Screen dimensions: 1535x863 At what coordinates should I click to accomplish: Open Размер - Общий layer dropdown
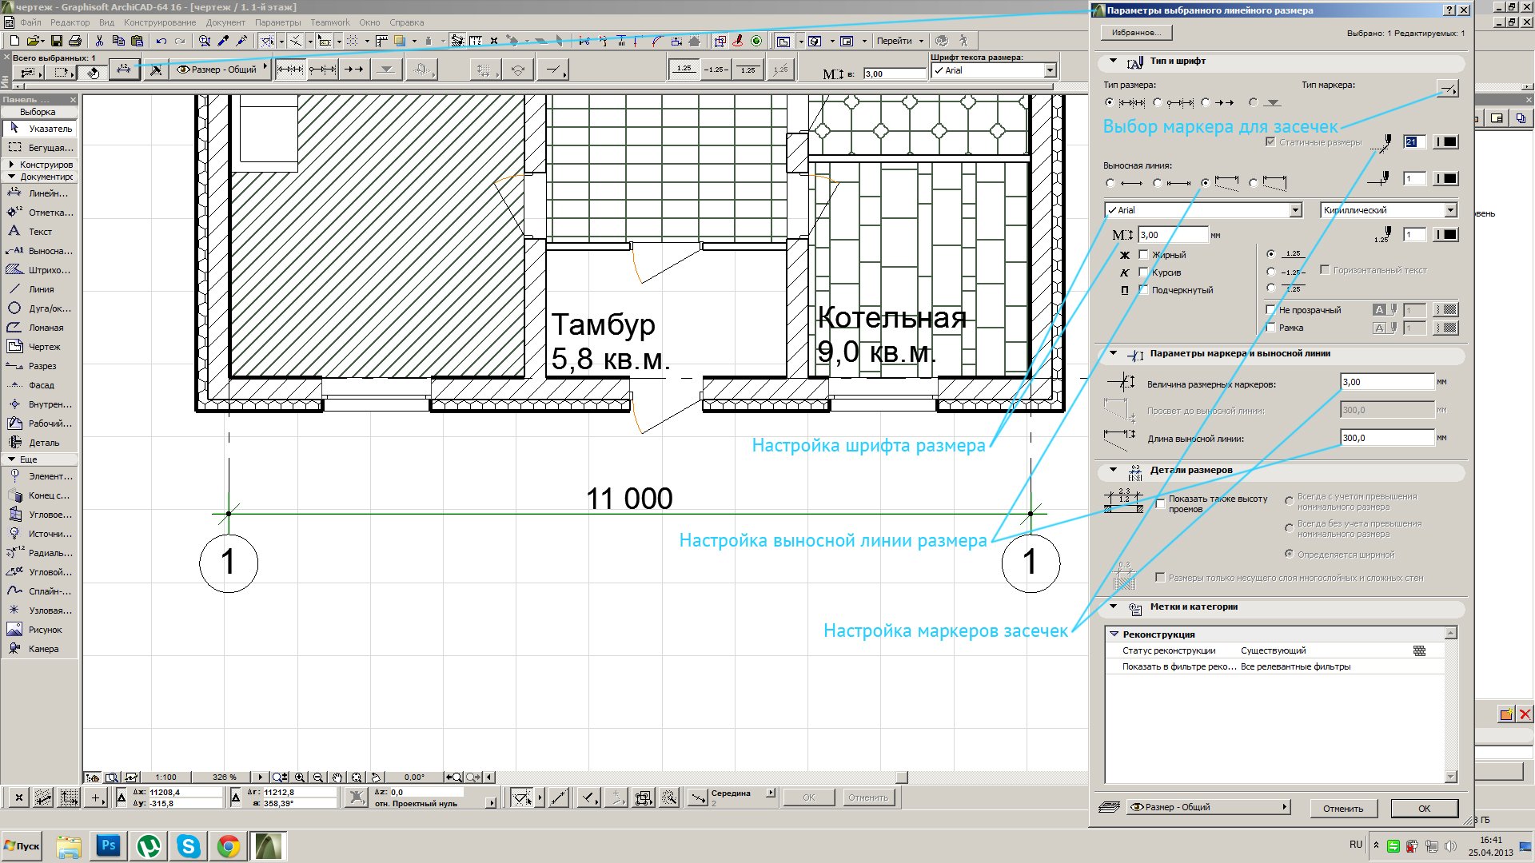click(1208, 807)
